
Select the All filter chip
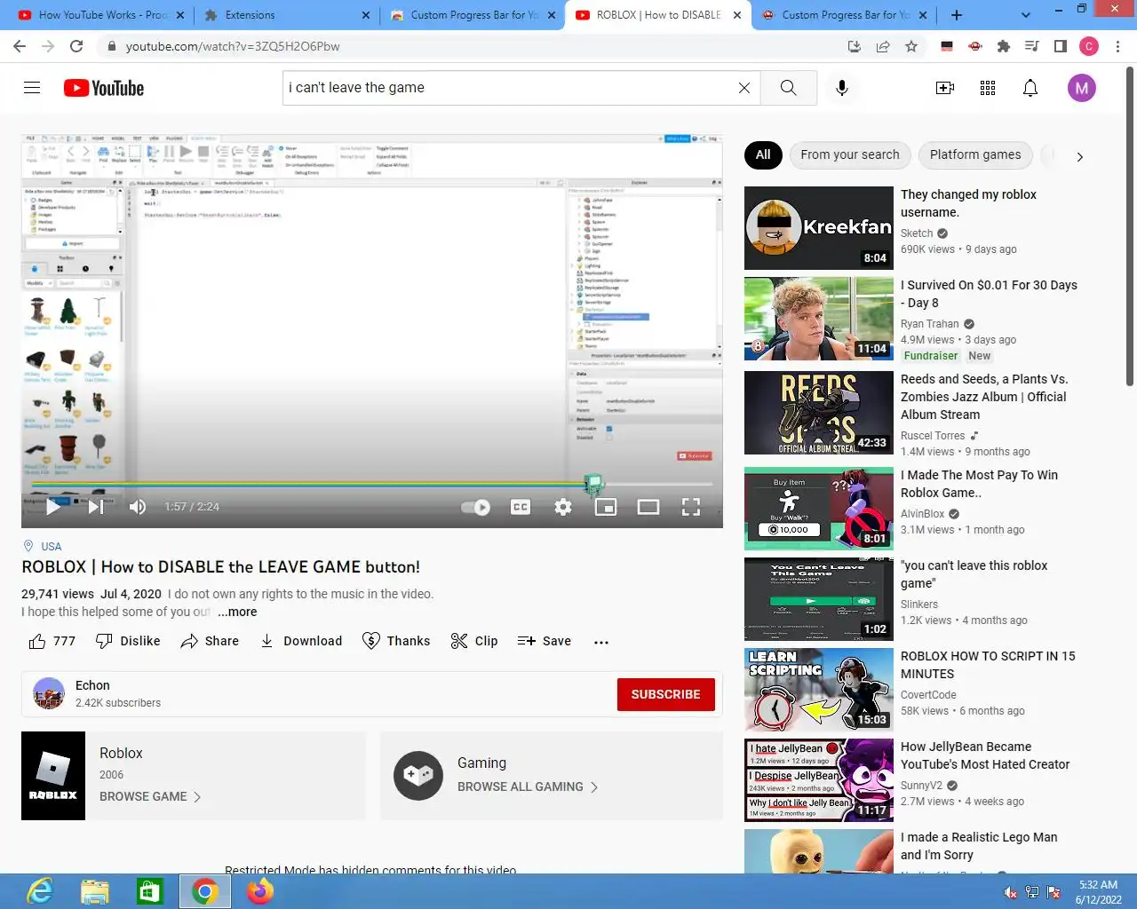coord(763,154)
